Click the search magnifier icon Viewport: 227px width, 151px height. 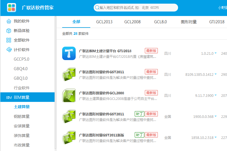click(97, 8)
